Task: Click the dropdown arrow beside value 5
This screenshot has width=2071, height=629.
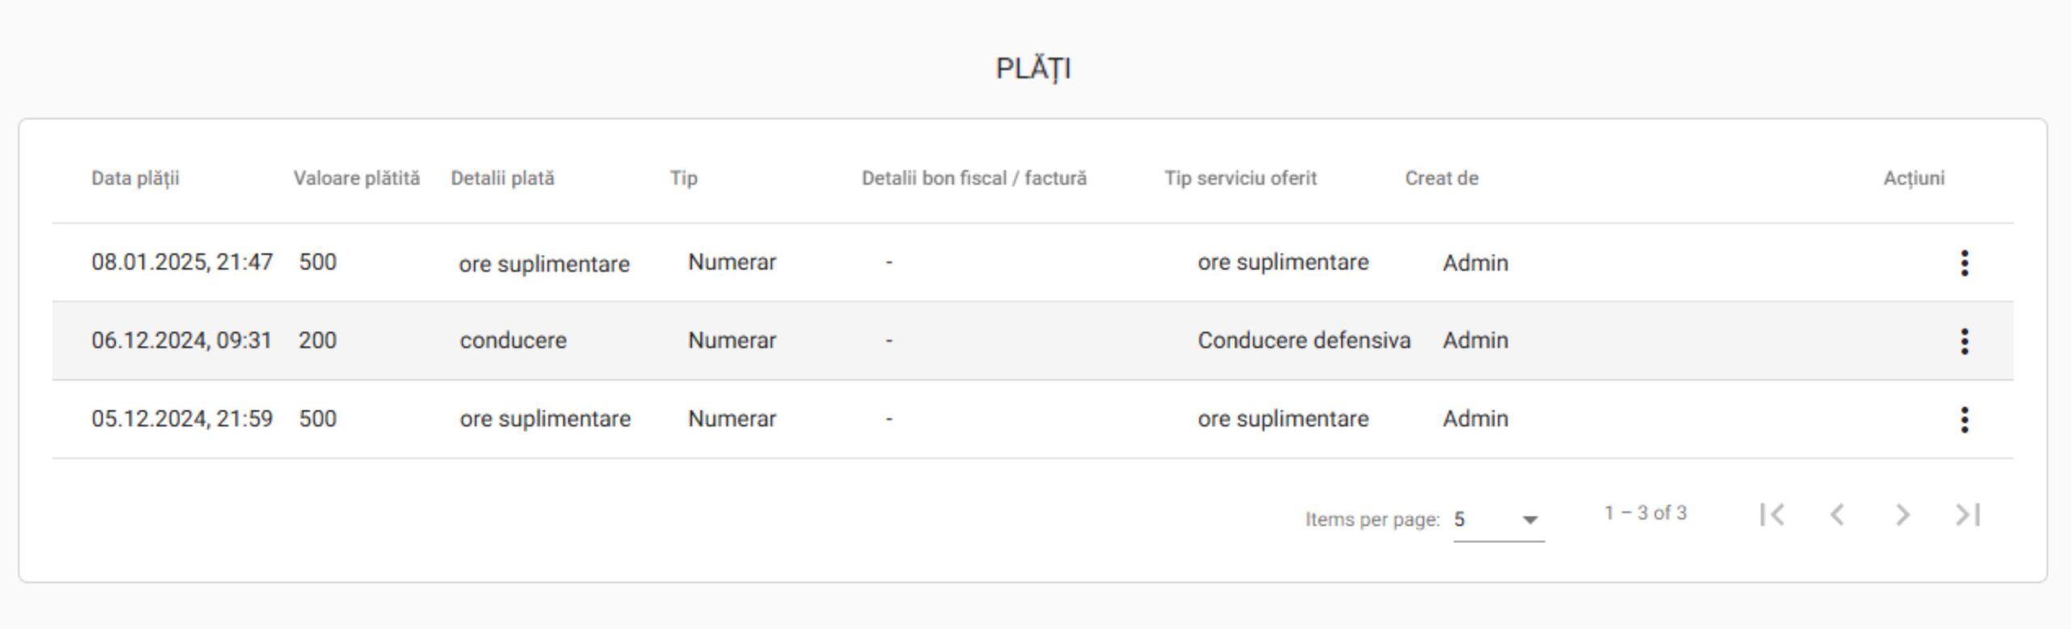Action: click(1530, 520)
